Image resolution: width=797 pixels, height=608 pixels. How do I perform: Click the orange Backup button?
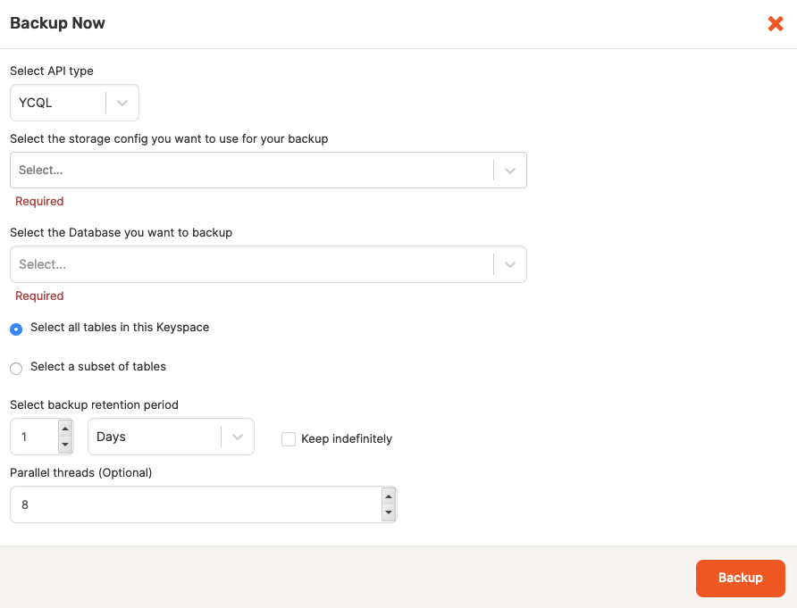(740, 578)
